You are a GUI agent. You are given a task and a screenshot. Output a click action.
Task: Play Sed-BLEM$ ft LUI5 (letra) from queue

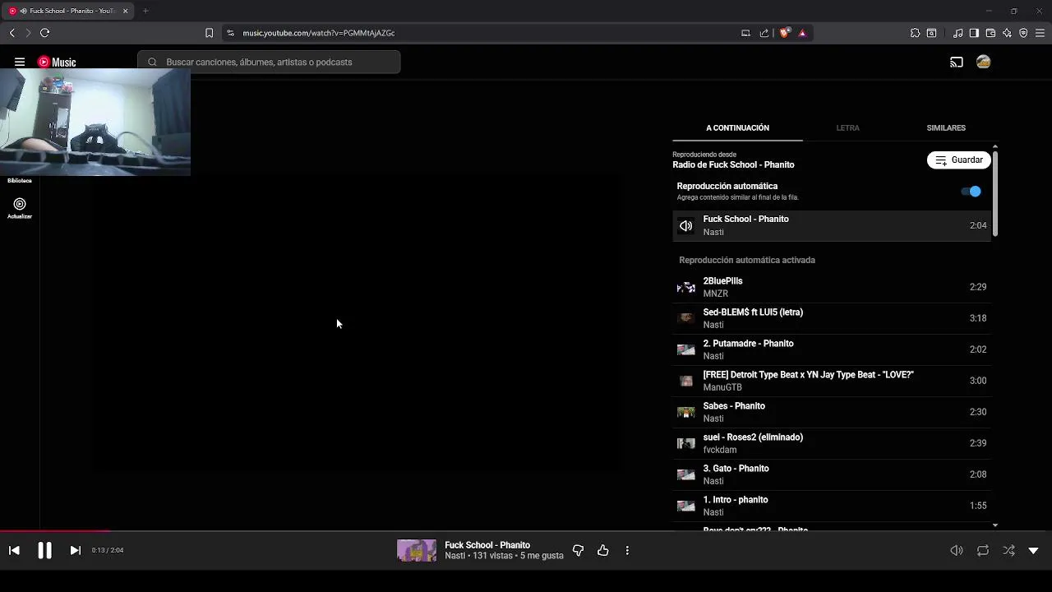point(832,318)
